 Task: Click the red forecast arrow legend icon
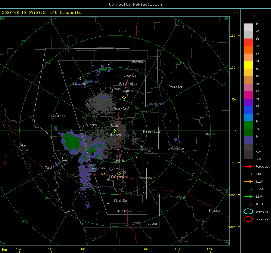[248, 166]
